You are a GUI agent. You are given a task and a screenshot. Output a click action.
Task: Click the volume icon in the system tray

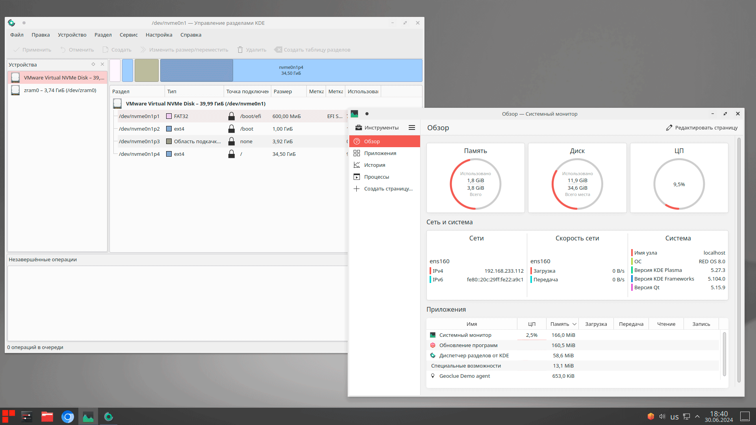pos(662,416)
